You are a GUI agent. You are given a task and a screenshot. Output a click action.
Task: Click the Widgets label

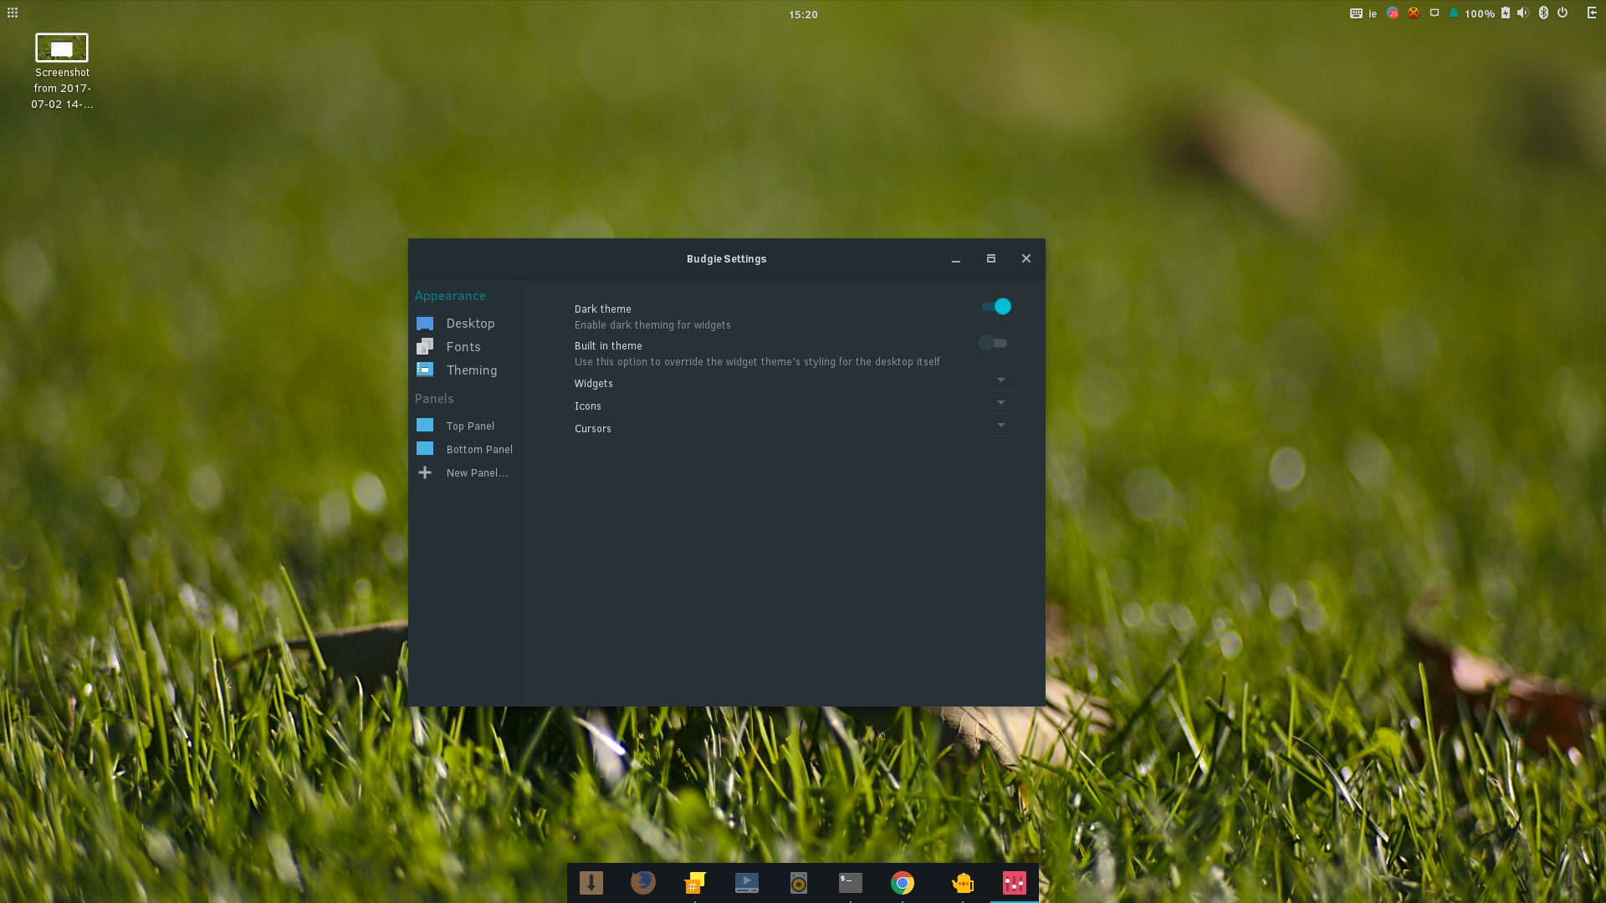593,384
